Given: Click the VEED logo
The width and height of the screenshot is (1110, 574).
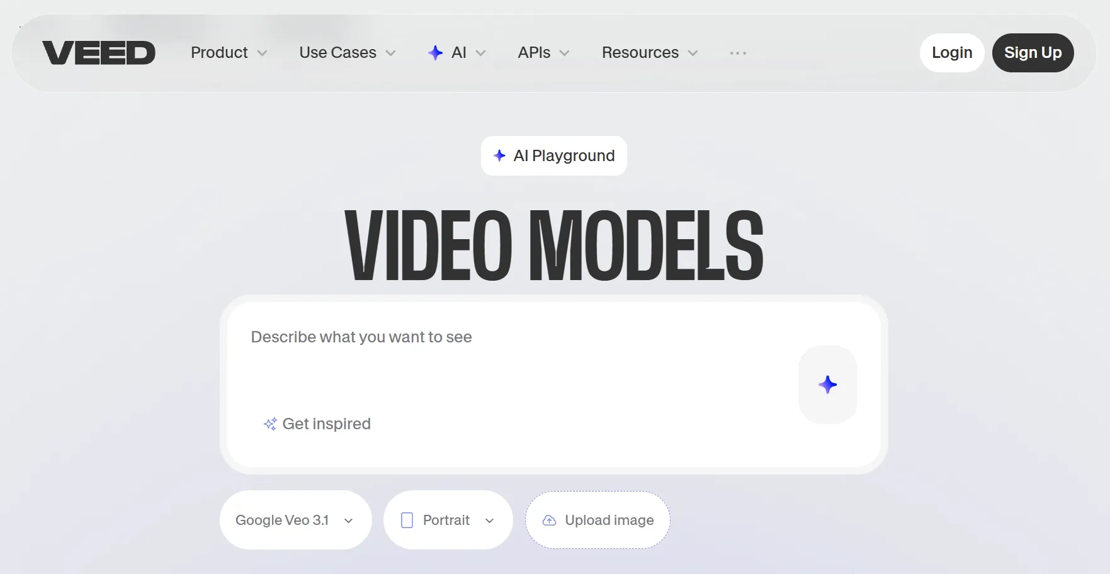Looking at the screenshot, I should point(99,53).
